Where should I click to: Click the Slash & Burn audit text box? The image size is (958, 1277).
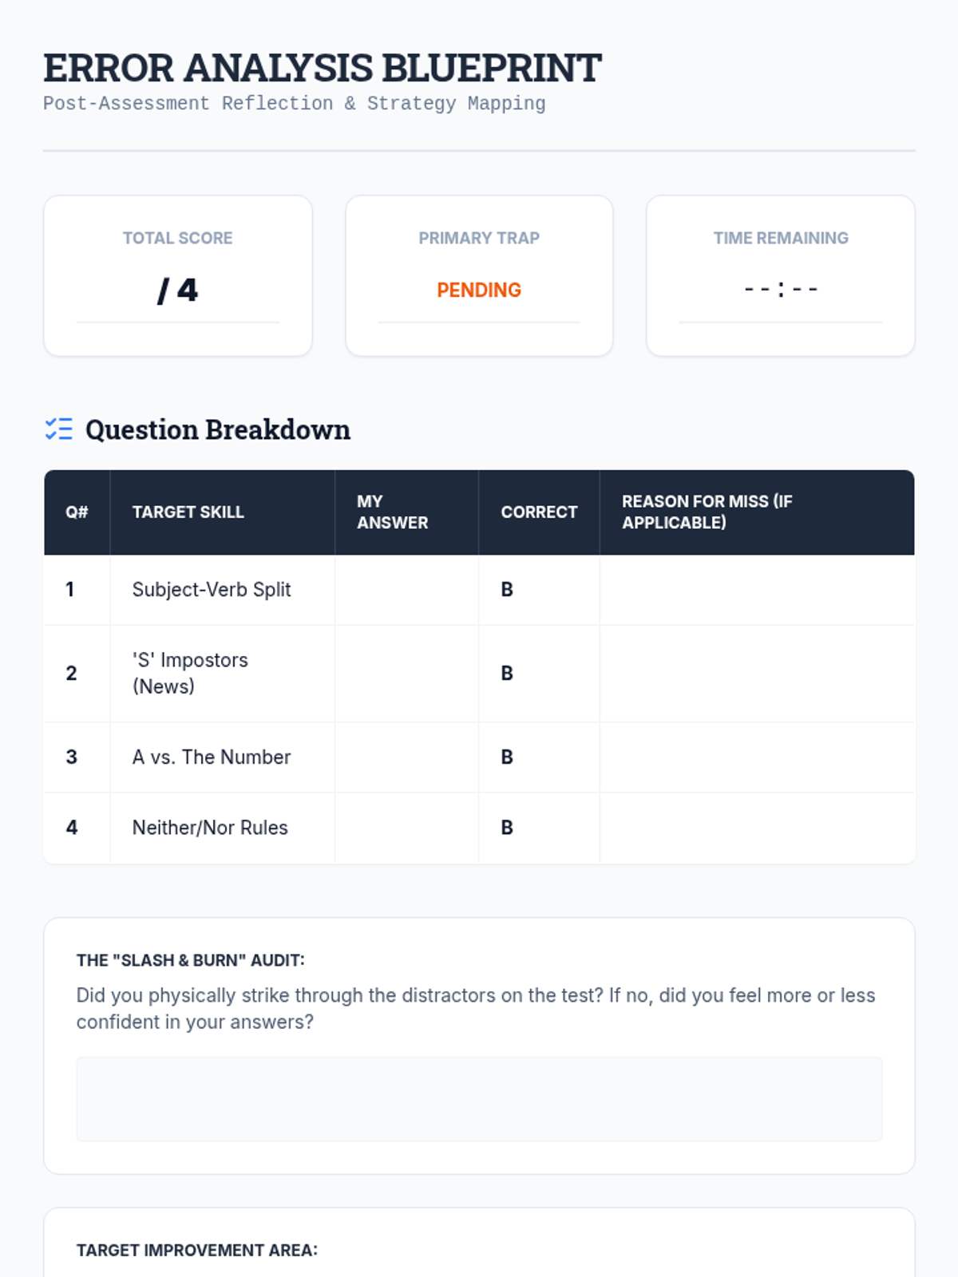pos(479,1099)
